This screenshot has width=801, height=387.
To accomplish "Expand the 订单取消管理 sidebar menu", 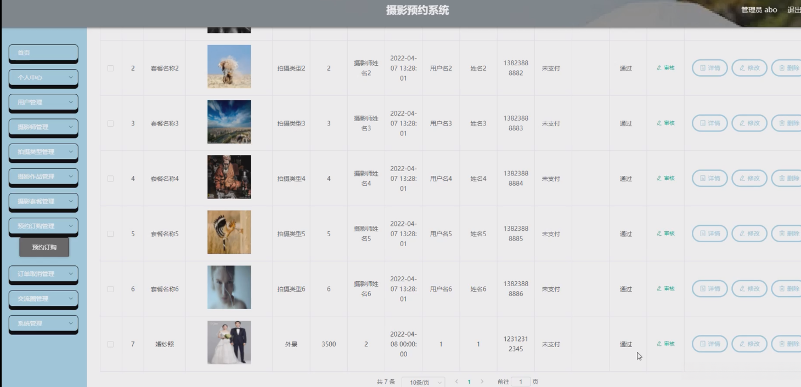I will click(x=43, y=274).
